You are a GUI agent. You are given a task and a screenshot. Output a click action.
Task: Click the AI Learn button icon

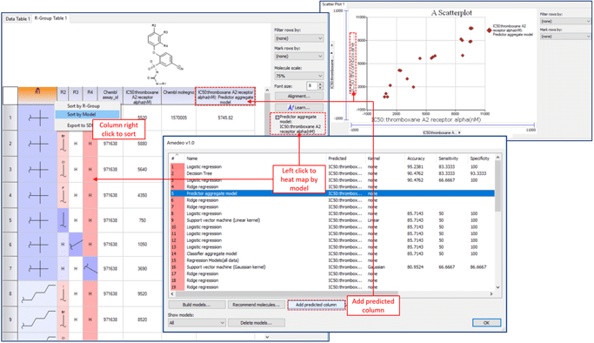290,107
